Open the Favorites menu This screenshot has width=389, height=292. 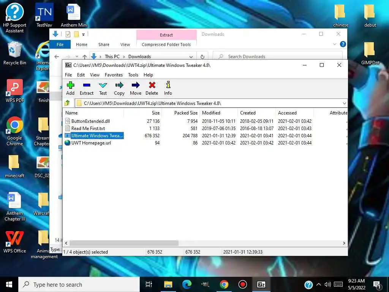(x=114, y=75)
